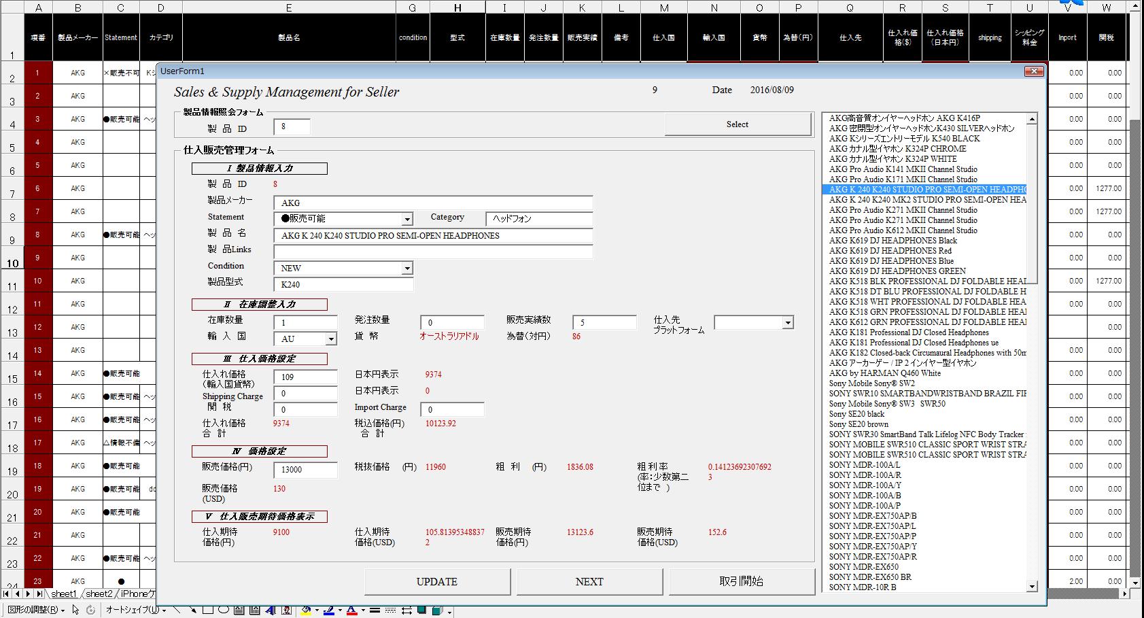Image resolution: width=1144 pixels, height=618 pixels.
Task: Expand the 輸入国 dropdown showing AU
Action: coord(331,339)
